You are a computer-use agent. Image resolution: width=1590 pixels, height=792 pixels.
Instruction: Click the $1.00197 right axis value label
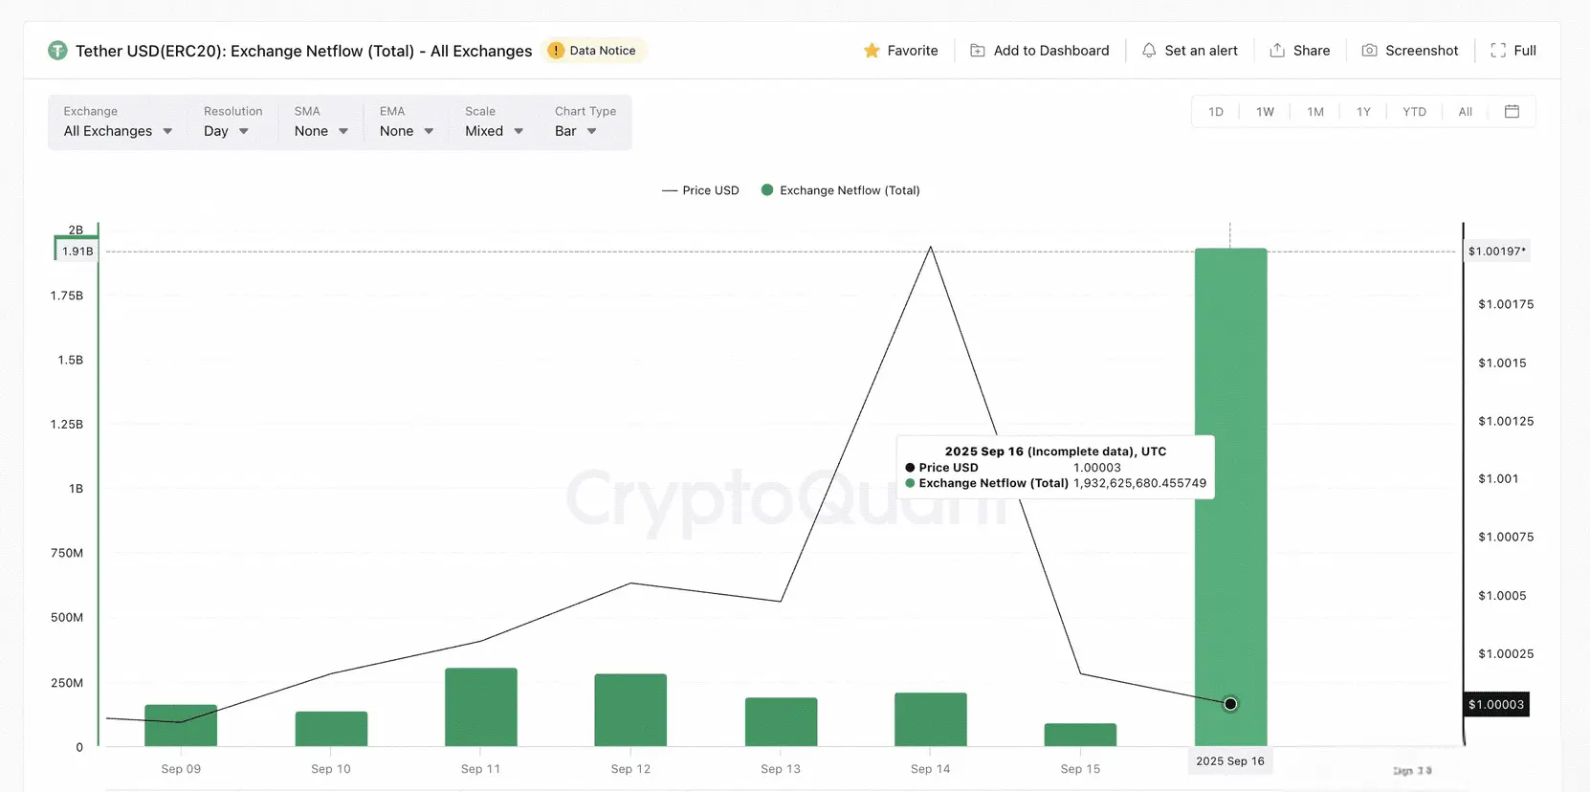(x=1497, y=252)
